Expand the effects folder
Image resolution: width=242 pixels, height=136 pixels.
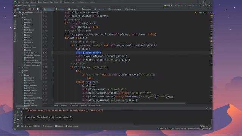click(x=22, y=22)
